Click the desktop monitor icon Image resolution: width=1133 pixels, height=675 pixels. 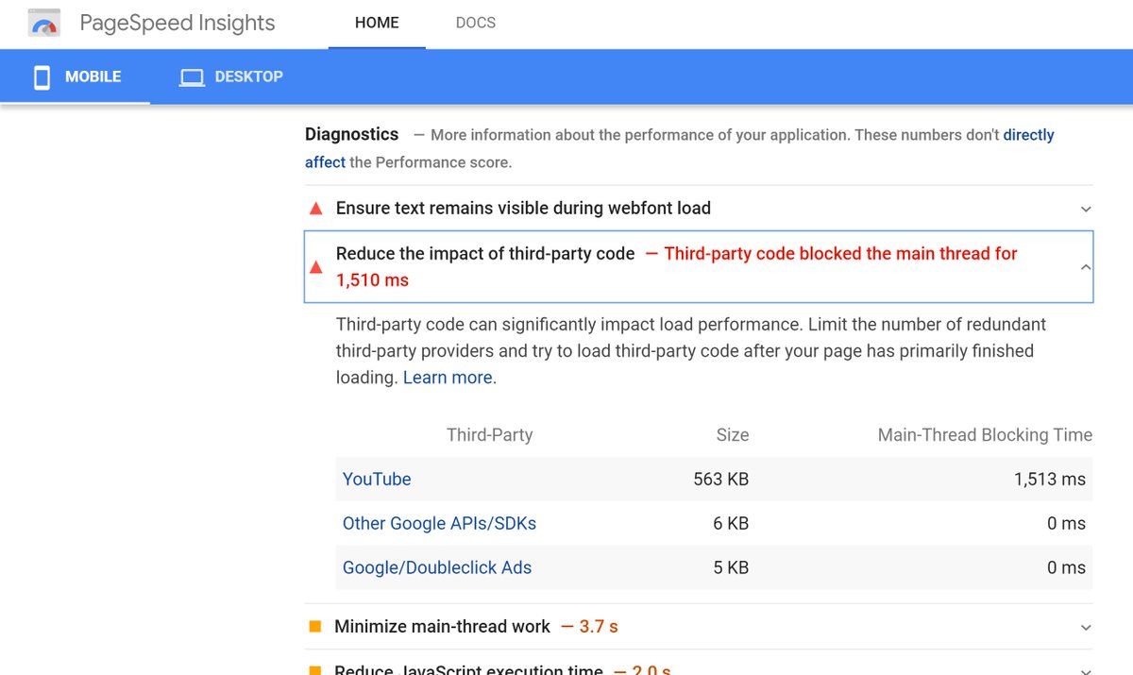(x=192, y=77)
